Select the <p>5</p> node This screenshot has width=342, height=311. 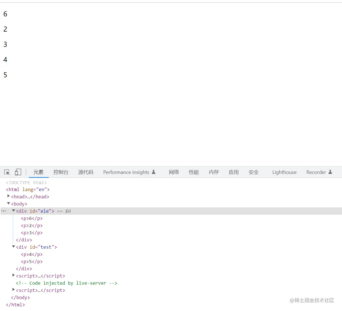click(32, 262)
